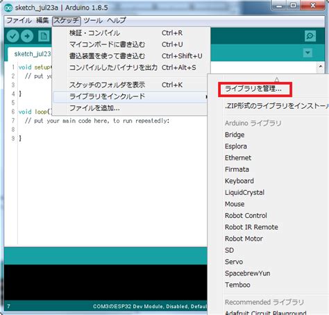The height and width of the screenshot is (315, 329).
Task: Select ファイルを追加... entry
Action: click(130, 108)
